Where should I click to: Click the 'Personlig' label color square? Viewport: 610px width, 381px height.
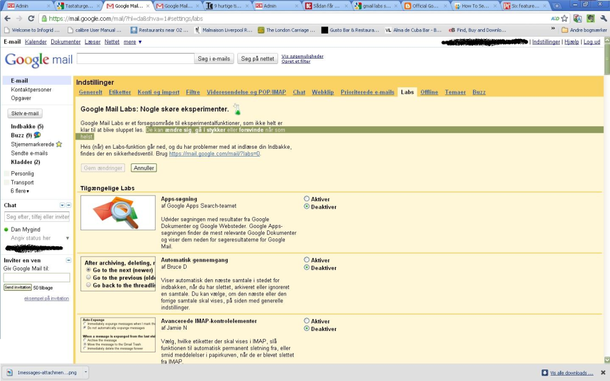pyautogui.click(x=6, y=173)
